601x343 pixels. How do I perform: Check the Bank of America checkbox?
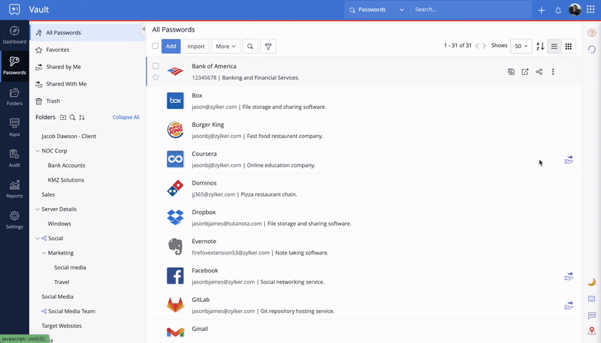click(156, 66)
